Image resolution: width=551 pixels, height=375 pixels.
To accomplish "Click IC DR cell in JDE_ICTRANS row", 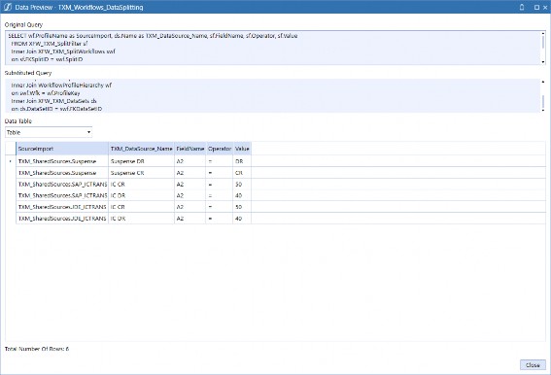I will coord(141,219).
